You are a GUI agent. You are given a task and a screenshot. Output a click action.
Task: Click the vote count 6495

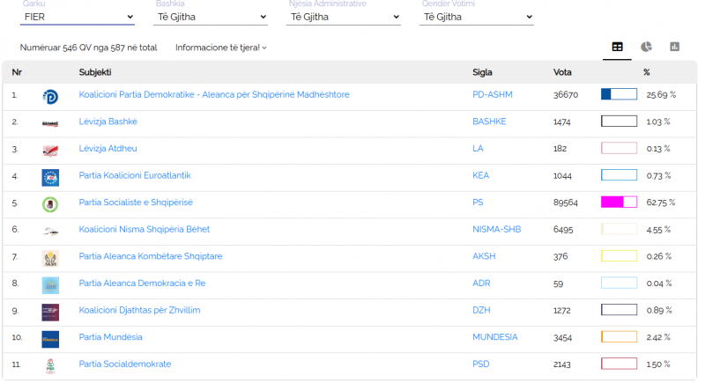pyautogui.click(x=563, y=230)
